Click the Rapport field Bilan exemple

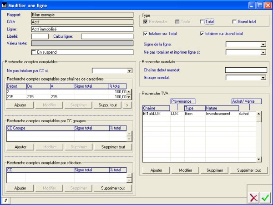point(82,15)
